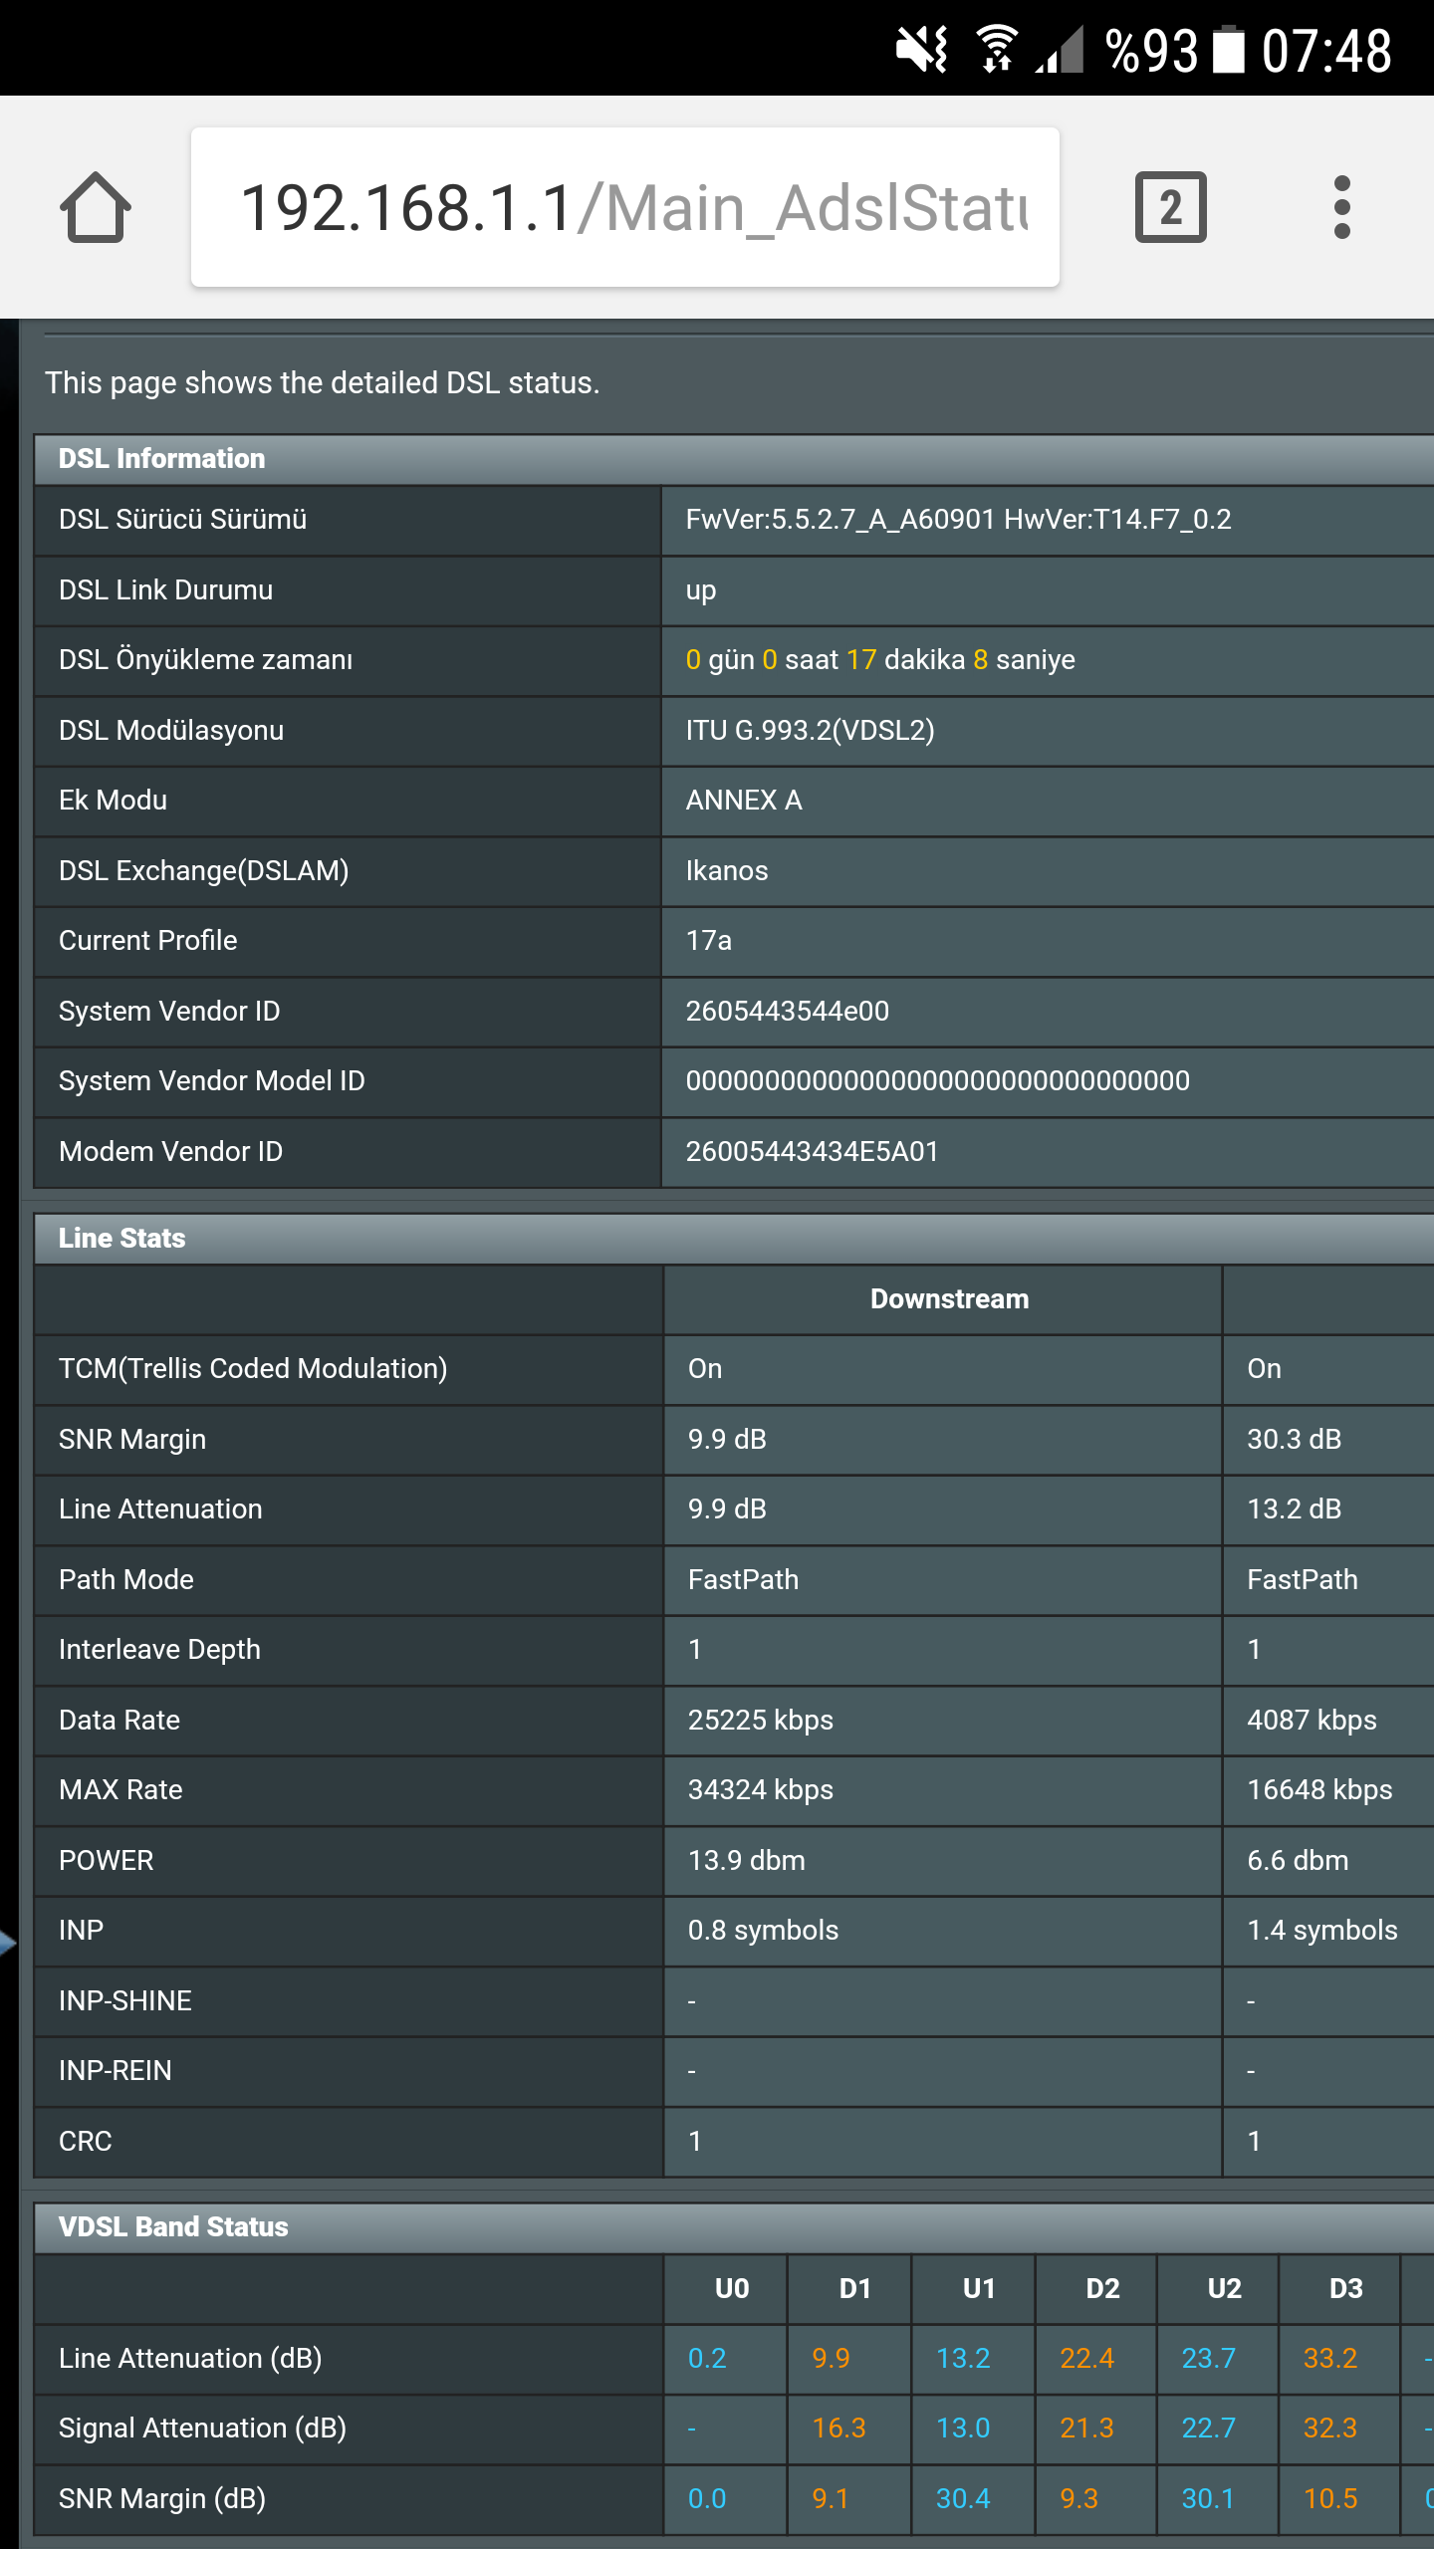Open the tab switcher showing 2 tabs

(x=1170, y=207)
